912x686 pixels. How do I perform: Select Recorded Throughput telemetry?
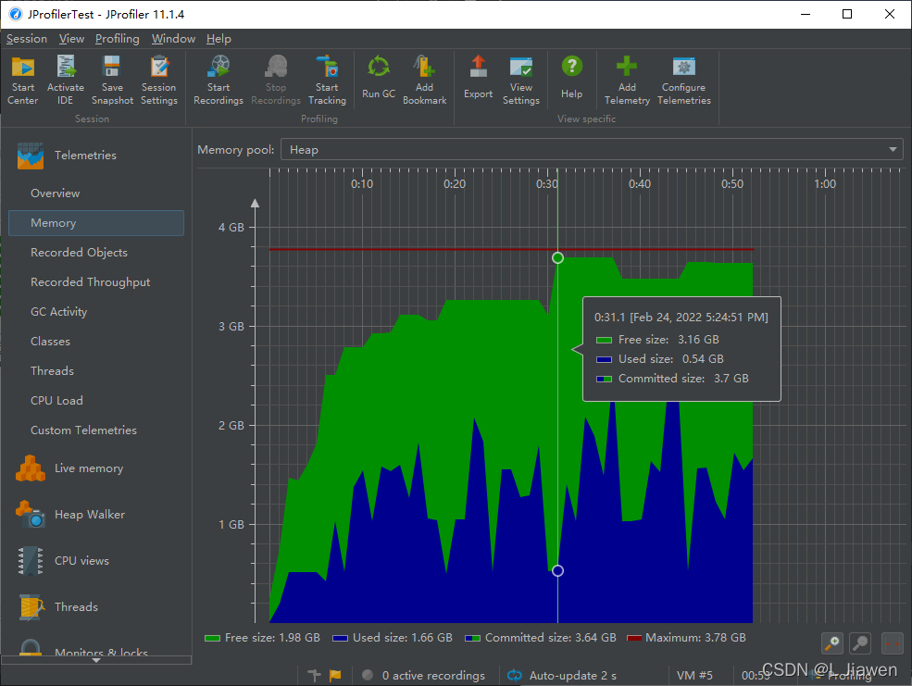pyautogui.click(x=90, y=282)
